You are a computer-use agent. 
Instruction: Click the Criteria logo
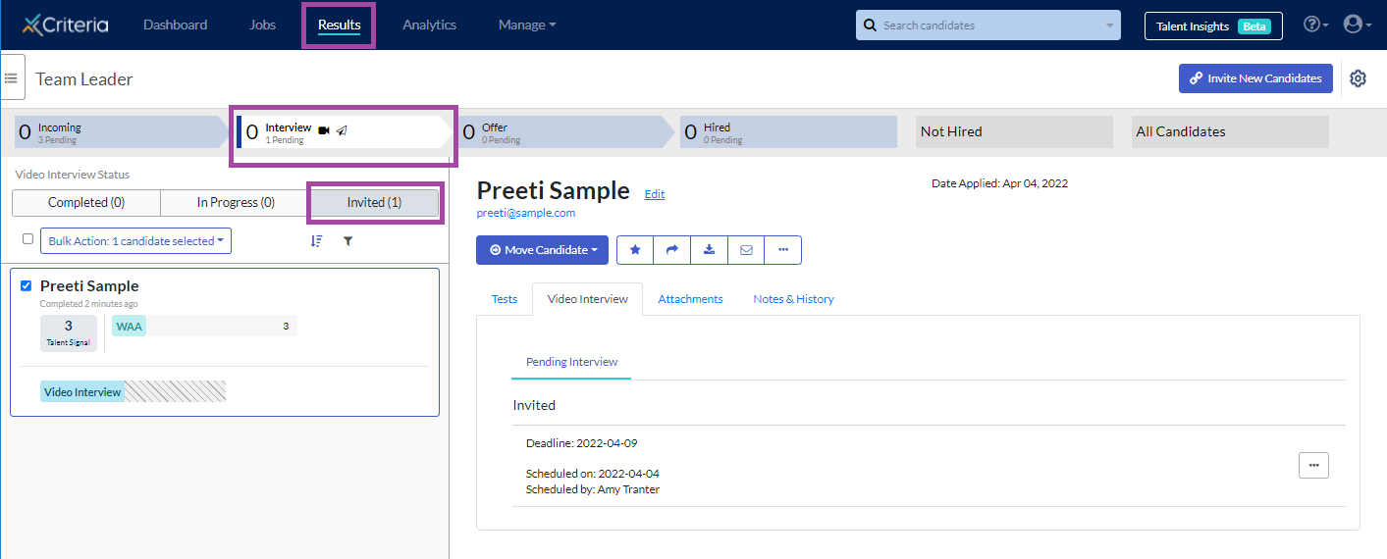pos(65,25)
